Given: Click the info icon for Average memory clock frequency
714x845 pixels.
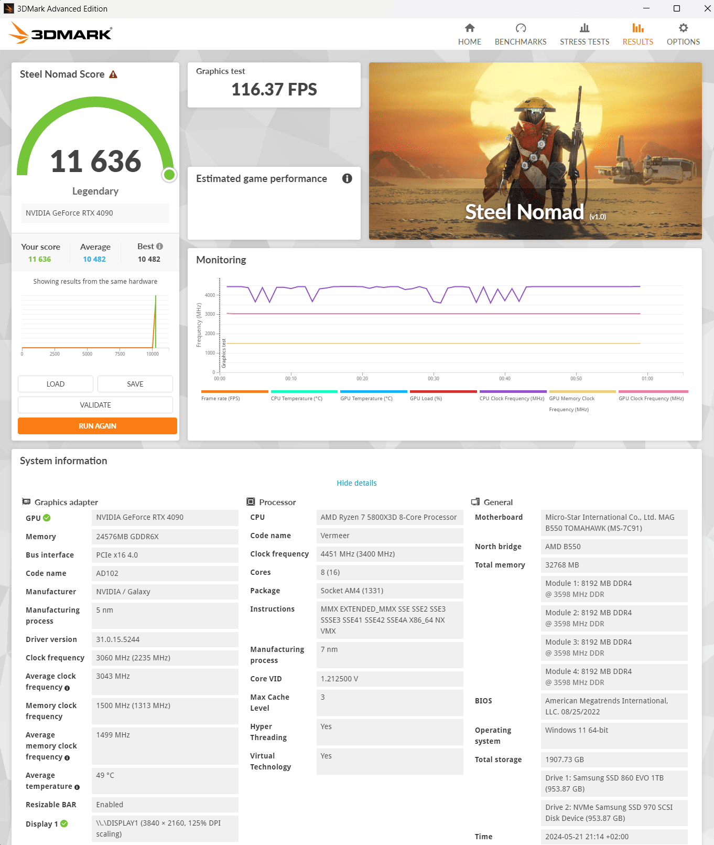Looking at the screenshot, I should [x=67, y=757].
